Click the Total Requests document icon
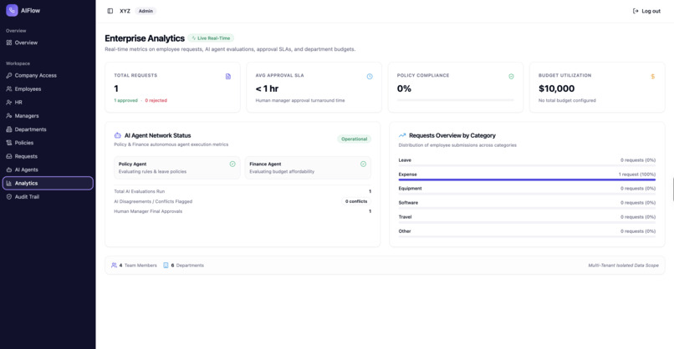 pos(228,77)
